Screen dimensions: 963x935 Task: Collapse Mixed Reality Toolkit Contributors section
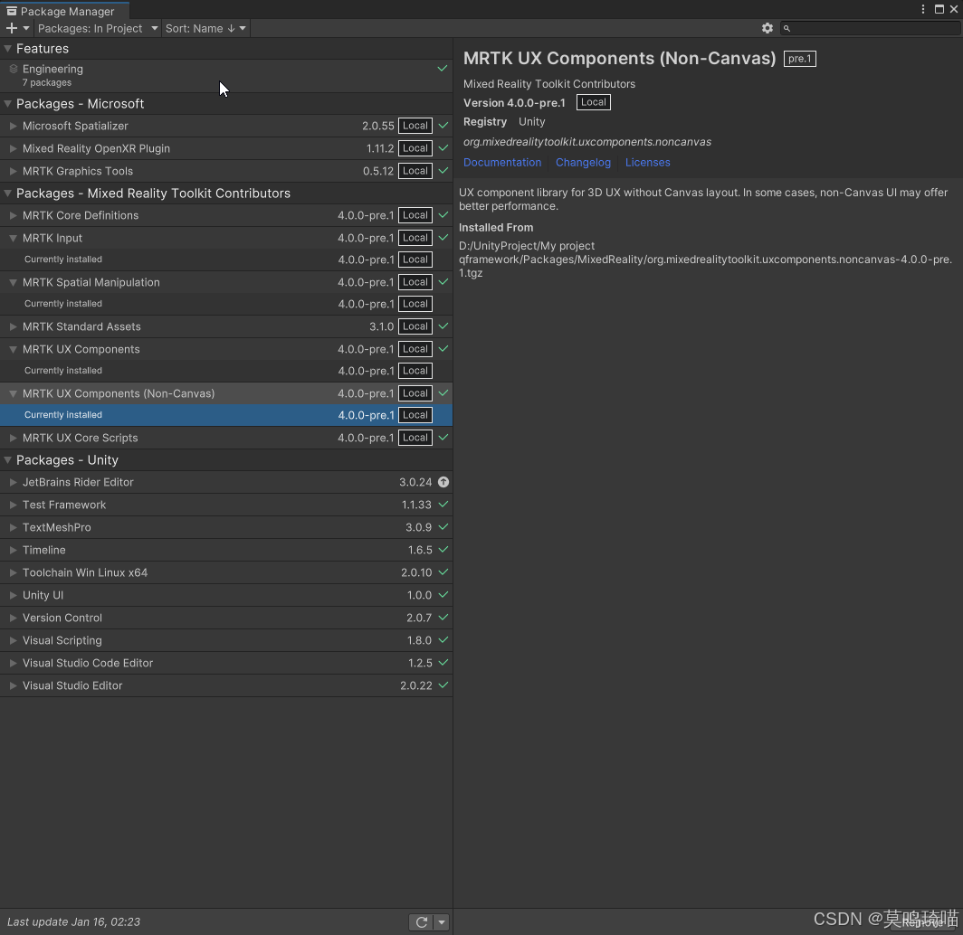point(8,194)
